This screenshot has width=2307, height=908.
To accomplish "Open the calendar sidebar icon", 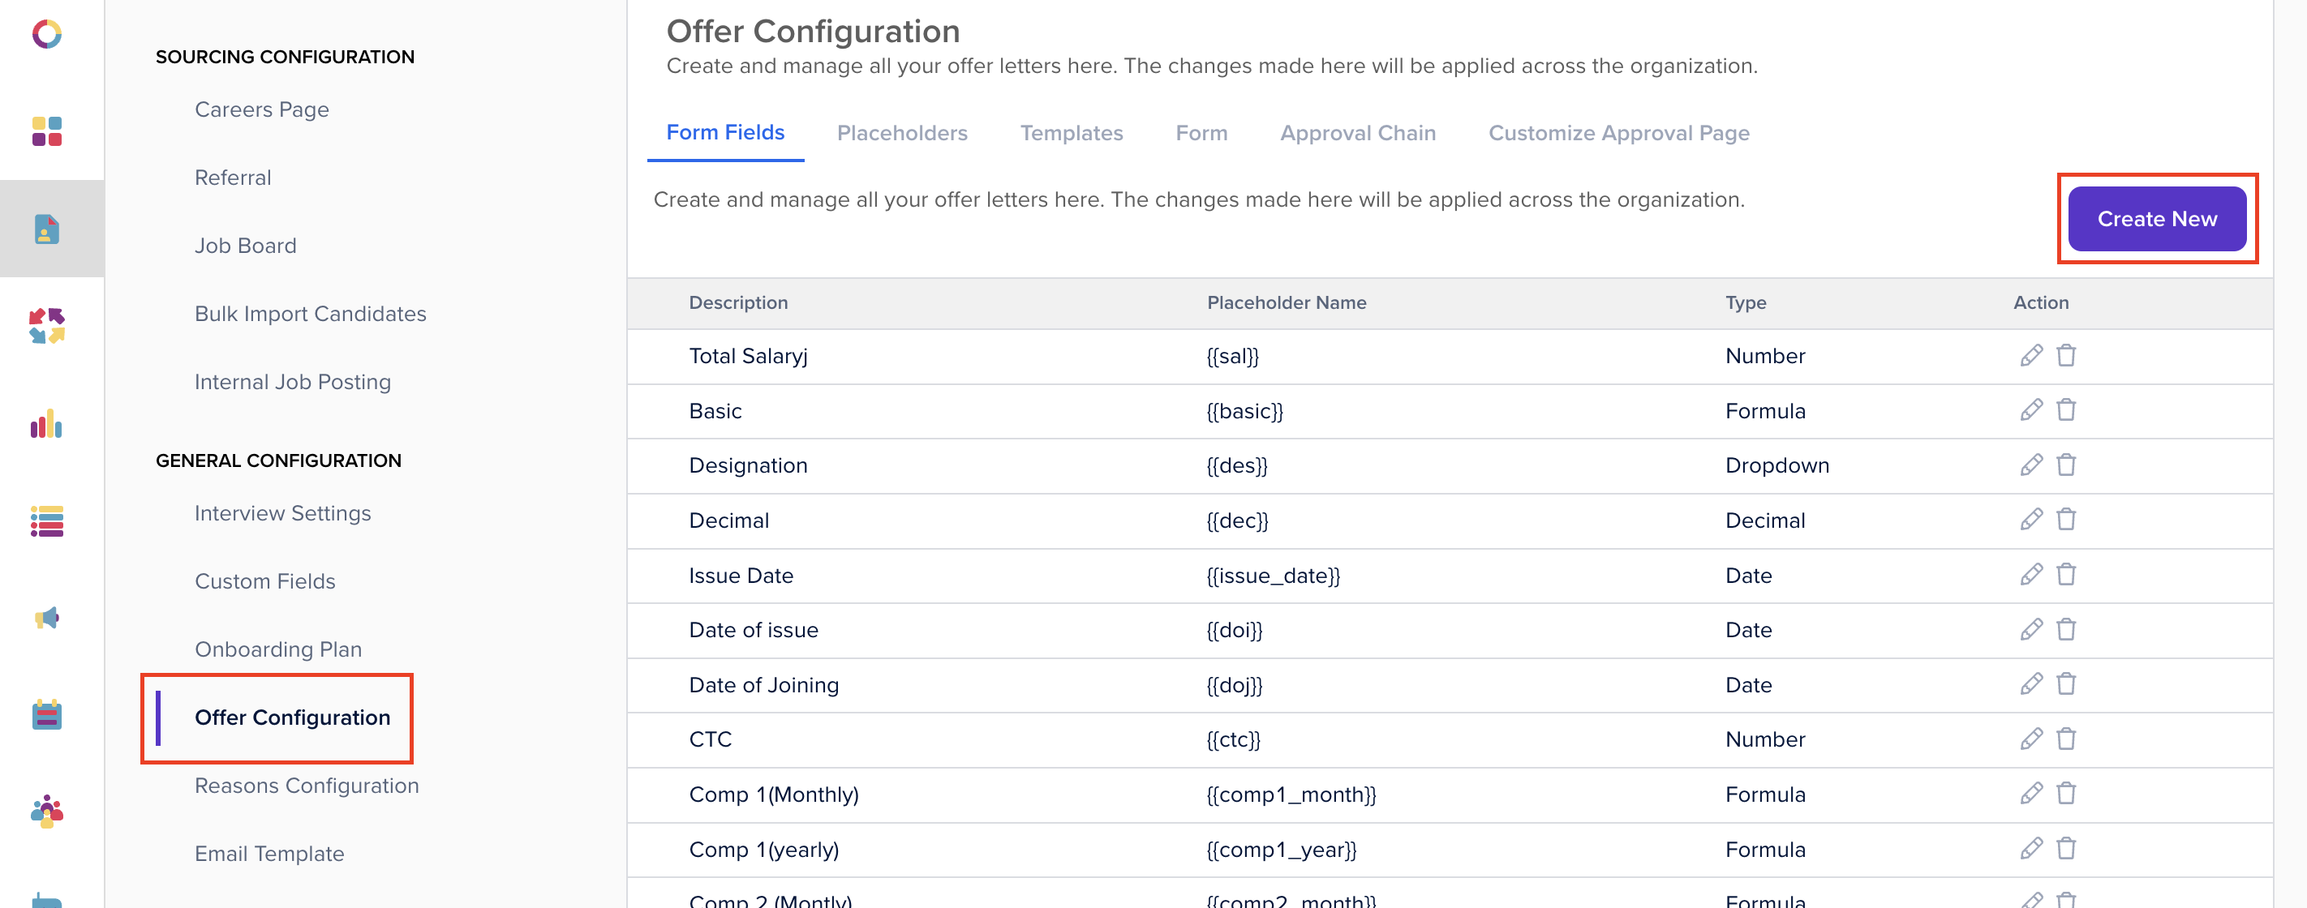I will point(46,714).
